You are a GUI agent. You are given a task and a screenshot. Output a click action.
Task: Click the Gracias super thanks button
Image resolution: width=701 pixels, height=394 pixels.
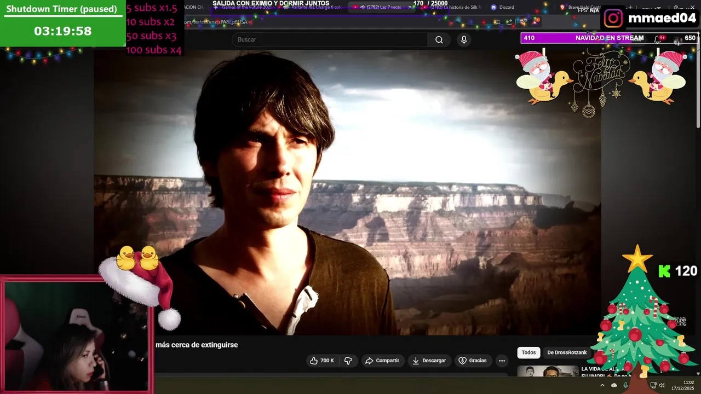(x=473, y=361)
